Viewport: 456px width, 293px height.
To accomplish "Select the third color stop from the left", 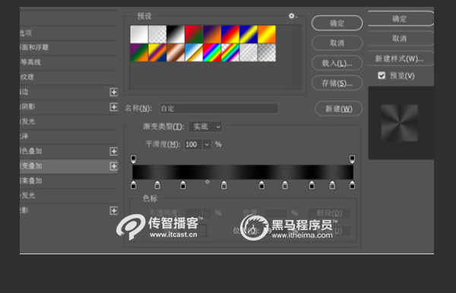I will [x=183, y=184].
